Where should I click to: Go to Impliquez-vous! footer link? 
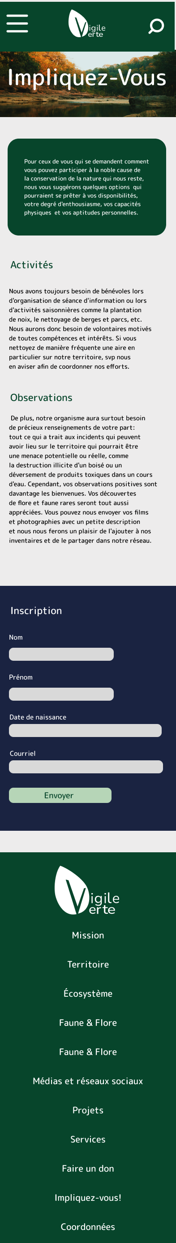click(x=88, y=1198)
